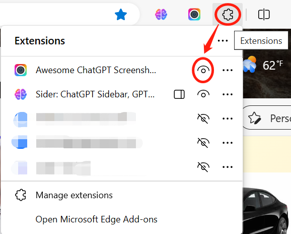Click the Extensions puzzle icon in toolbar
Screen dimensions: 291x234
228,15
